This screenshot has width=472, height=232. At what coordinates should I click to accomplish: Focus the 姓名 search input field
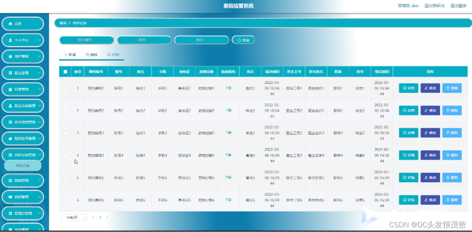[x=201, y=40]
